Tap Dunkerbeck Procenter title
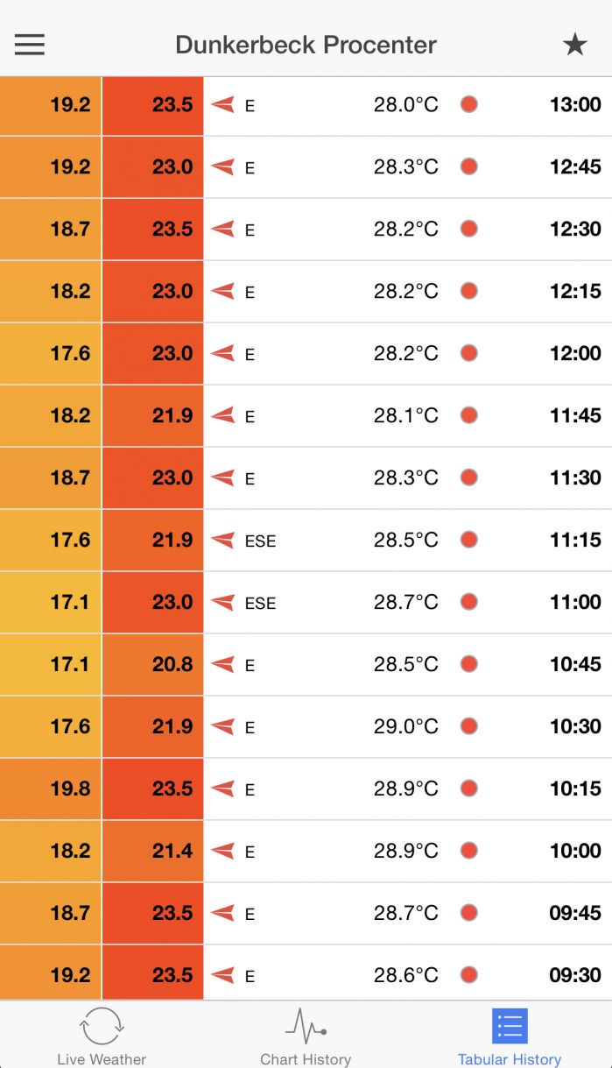 [x=306, y=45]
